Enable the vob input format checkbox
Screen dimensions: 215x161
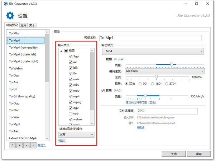(x=71, y=114)
